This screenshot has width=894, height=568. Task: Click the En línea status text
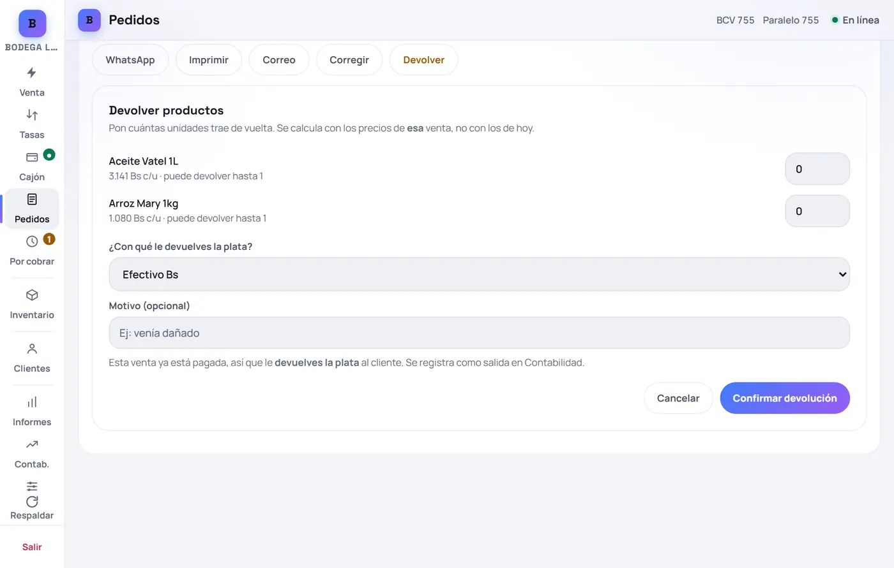861,20
